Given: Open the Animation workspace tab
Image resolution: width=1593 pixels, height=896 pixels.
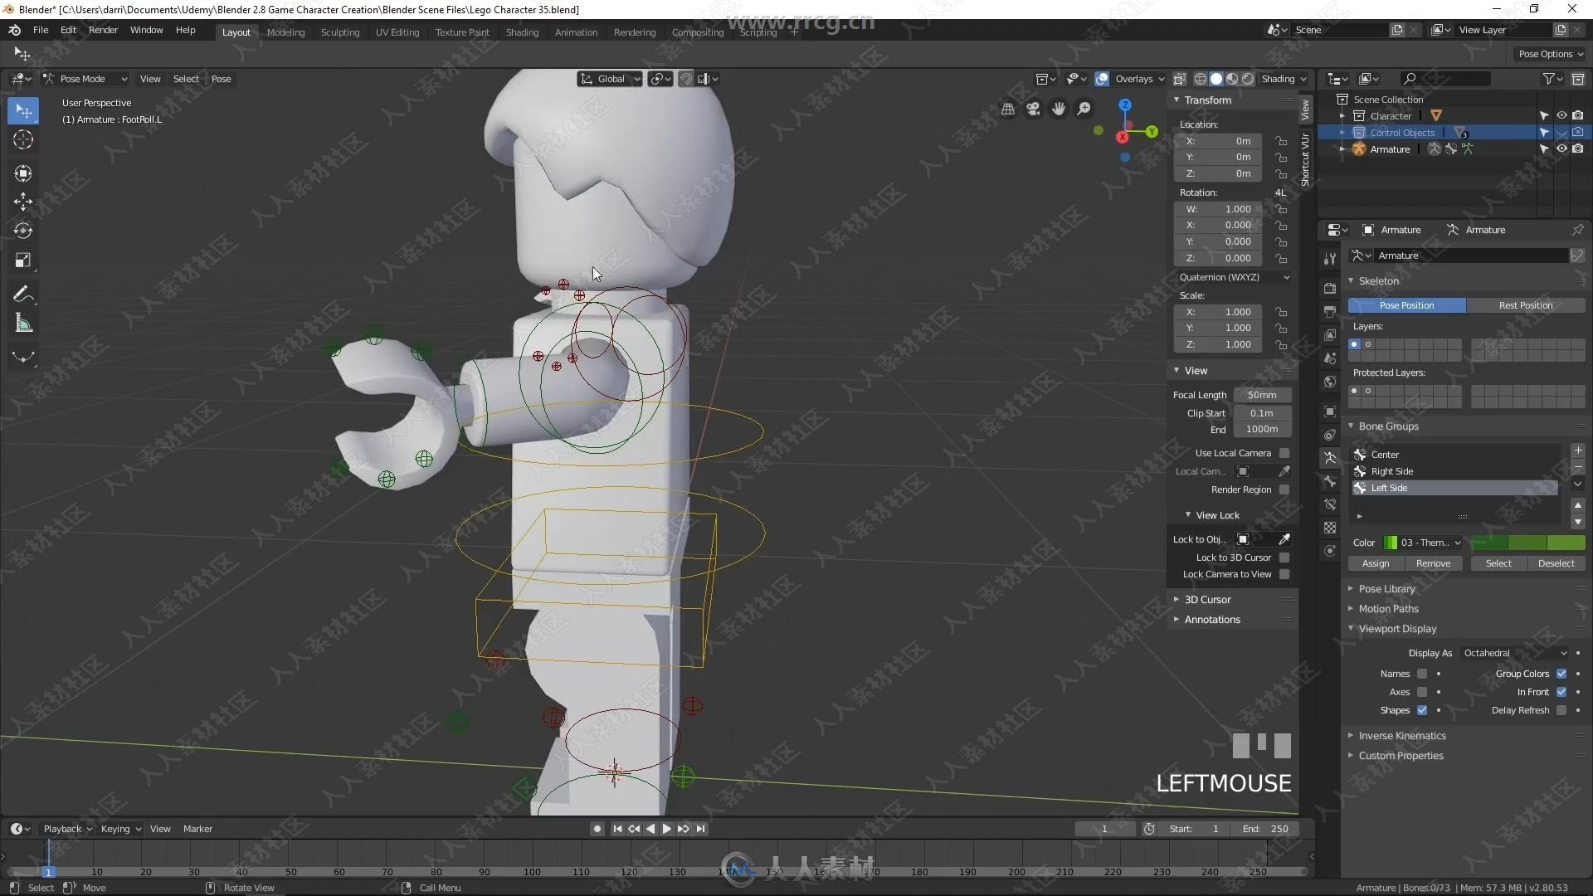Looking at the screenshot, I should click(x=574, y=31).
